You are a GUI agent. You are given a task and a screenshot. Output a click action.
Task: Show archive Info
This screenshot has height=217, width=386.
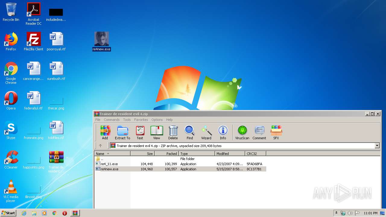pyautogui.click(x=223, y=133)
